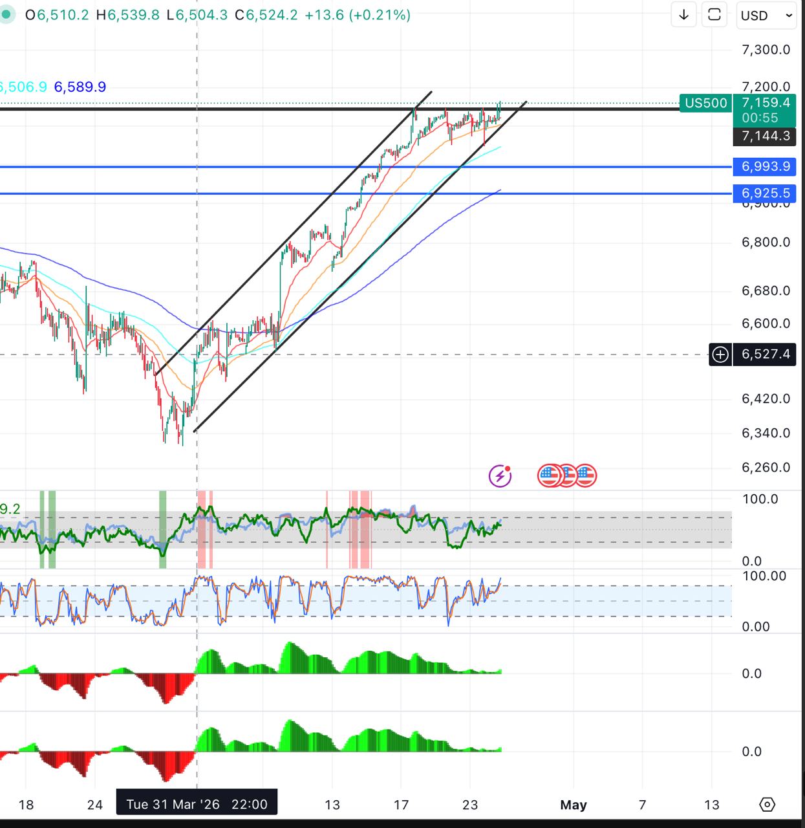Click the 17 date on time axis
The image size is (805, 828).
point(401,805)
